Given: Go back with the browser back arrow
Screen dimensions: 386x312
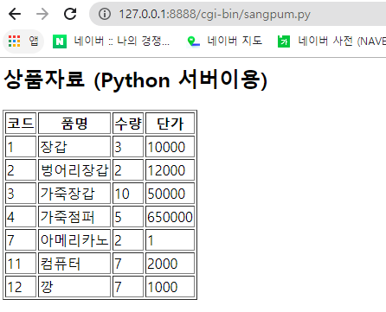Looking at the screenshot, I should pyautogui.click(x=15, y=14).
